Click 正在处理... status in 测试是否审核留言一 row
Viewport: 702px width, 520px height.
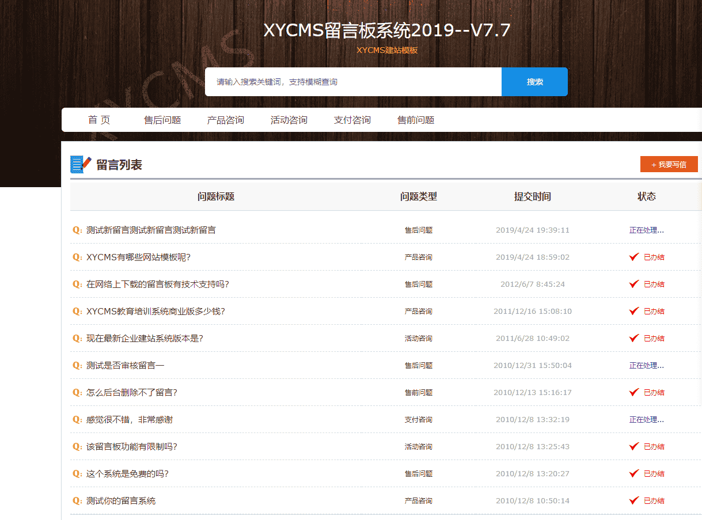pyautogui.click(x=646, y=366)
